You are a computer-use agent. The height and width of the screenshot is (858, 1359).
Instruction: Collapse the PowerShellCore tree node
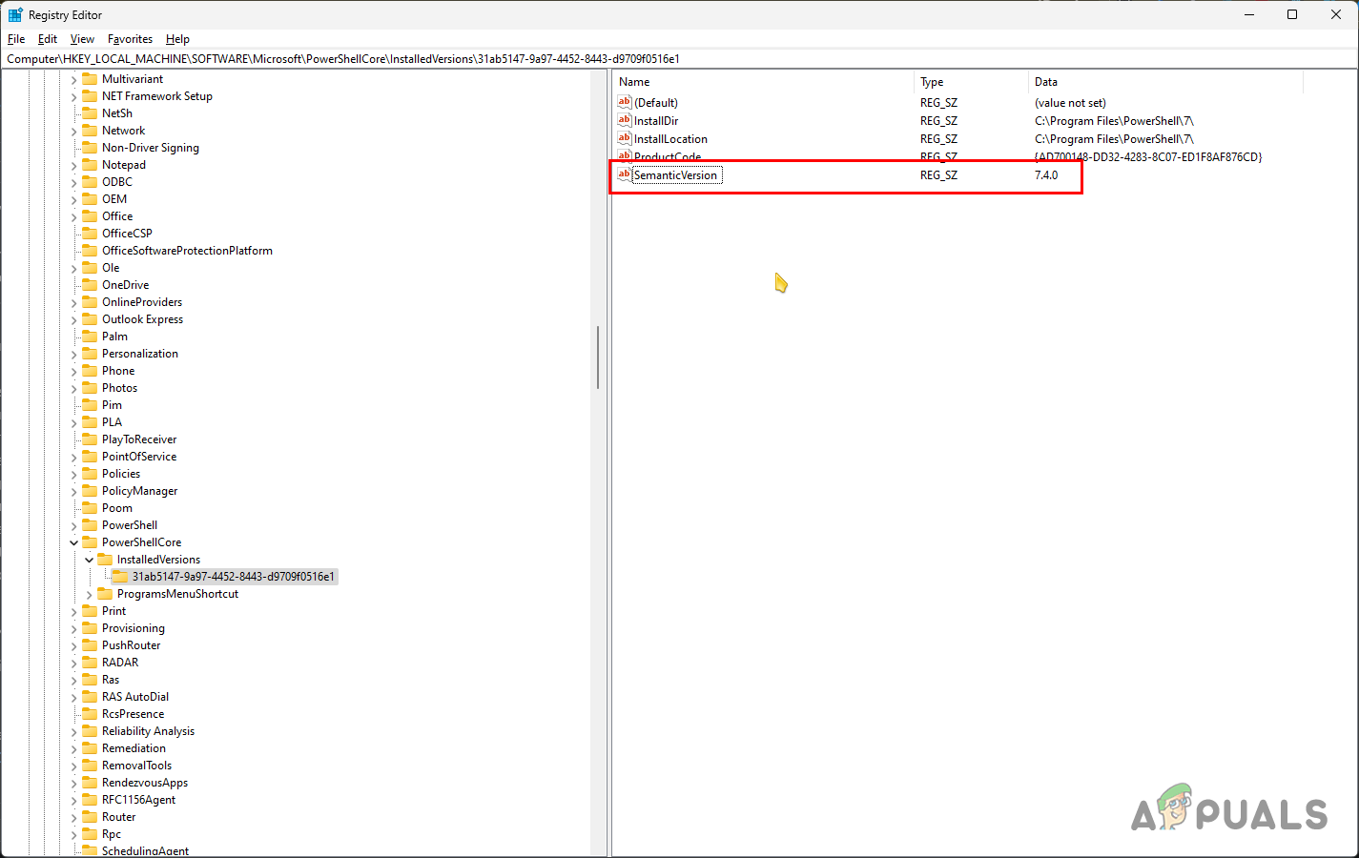click(x=73, y=541)
